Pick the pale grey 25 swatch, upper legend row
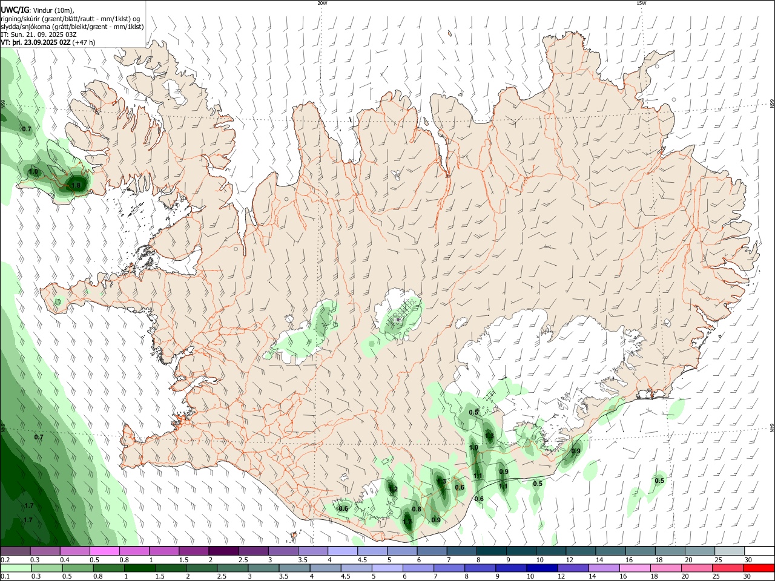Screen dimensions: 775x581 (729, 551)
